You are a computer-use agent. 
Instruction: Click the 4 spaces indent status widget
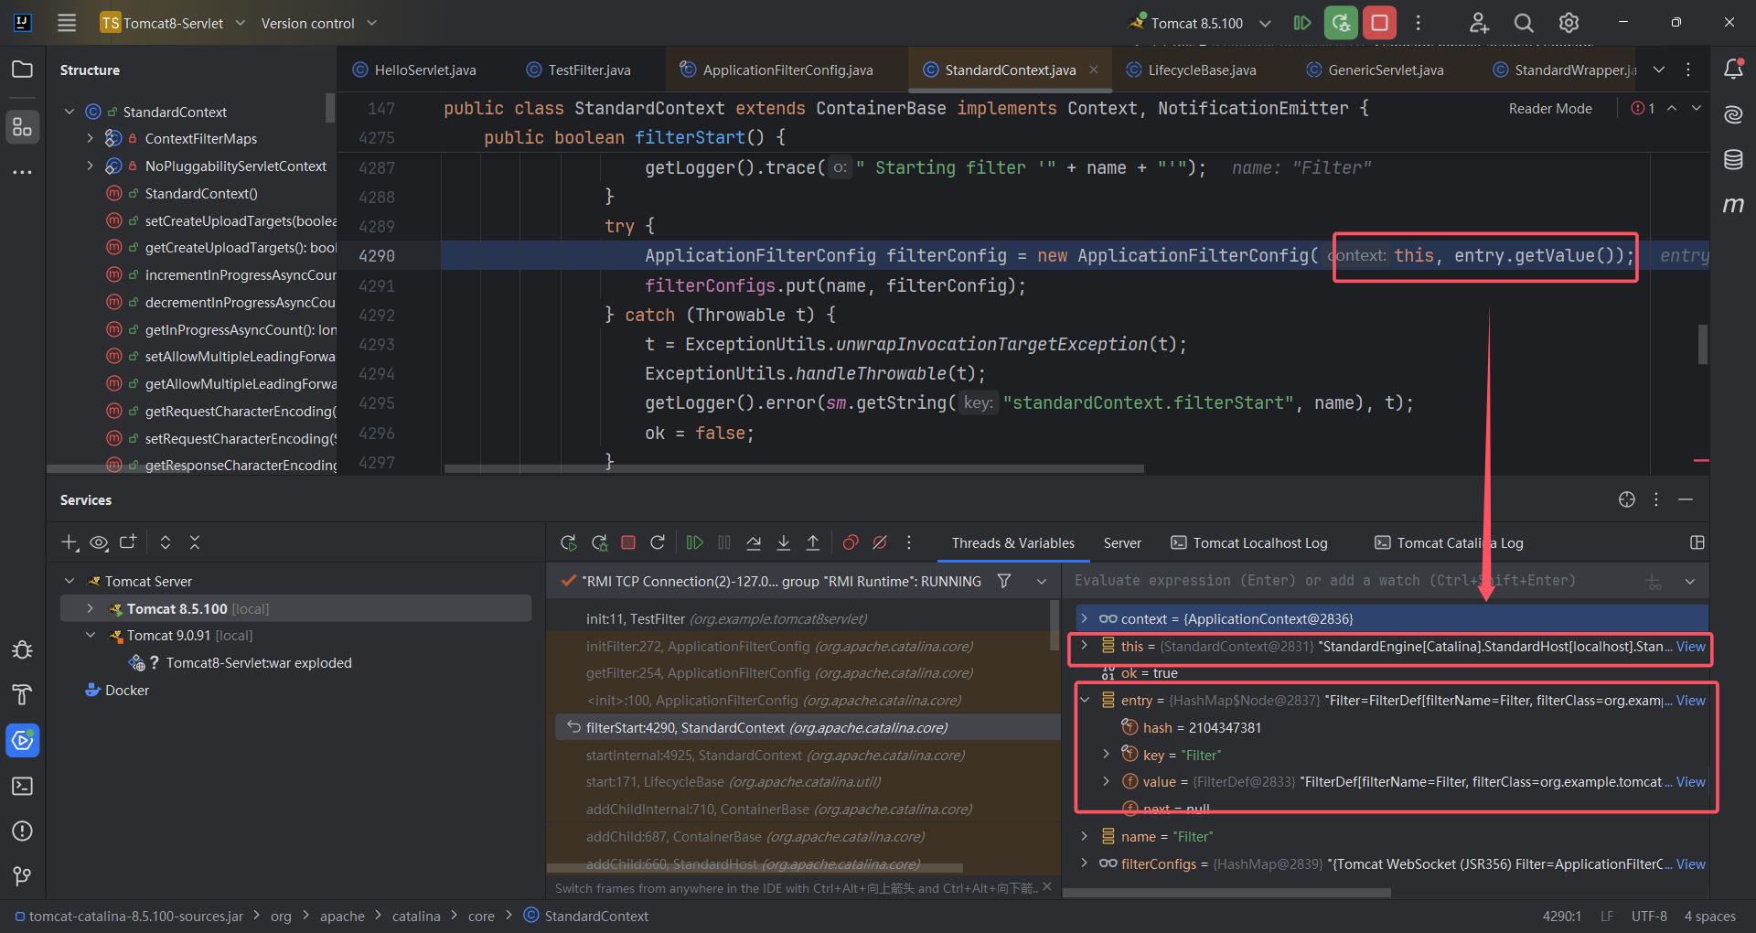[x=1709, y=916]
